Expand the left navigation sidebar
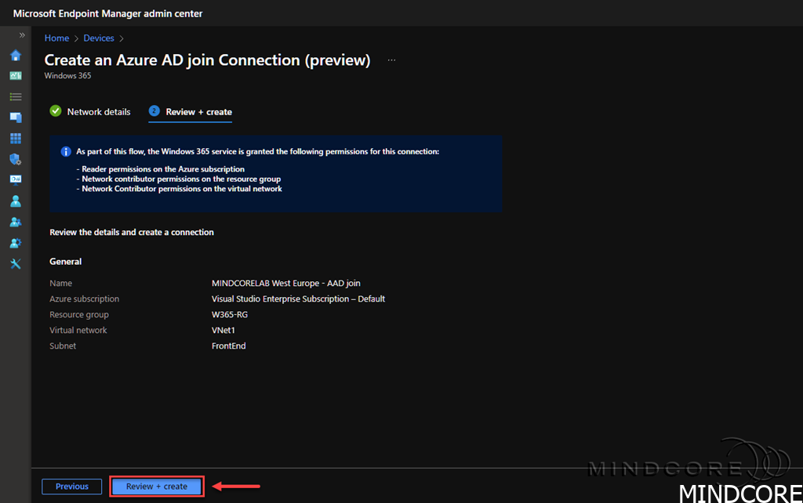 coord(22,35)
